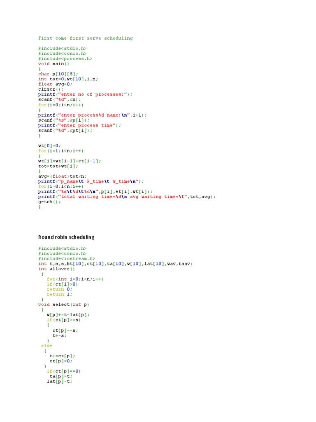Click the printf 'enter no of processes:' line
Image resolution: width=316 pixels, height=422 pixels.
point(85,94)
